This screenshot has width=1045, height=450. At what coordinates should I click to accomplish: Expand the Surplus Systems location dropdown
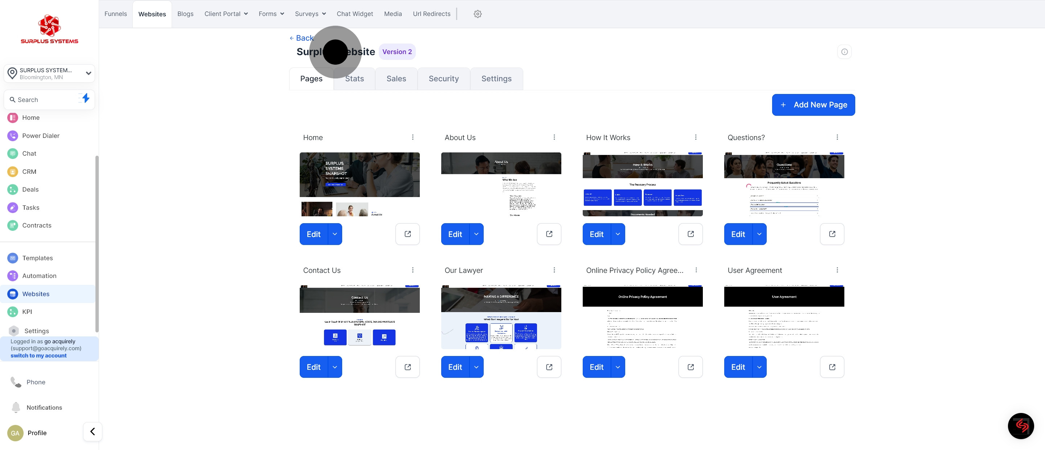88,73
